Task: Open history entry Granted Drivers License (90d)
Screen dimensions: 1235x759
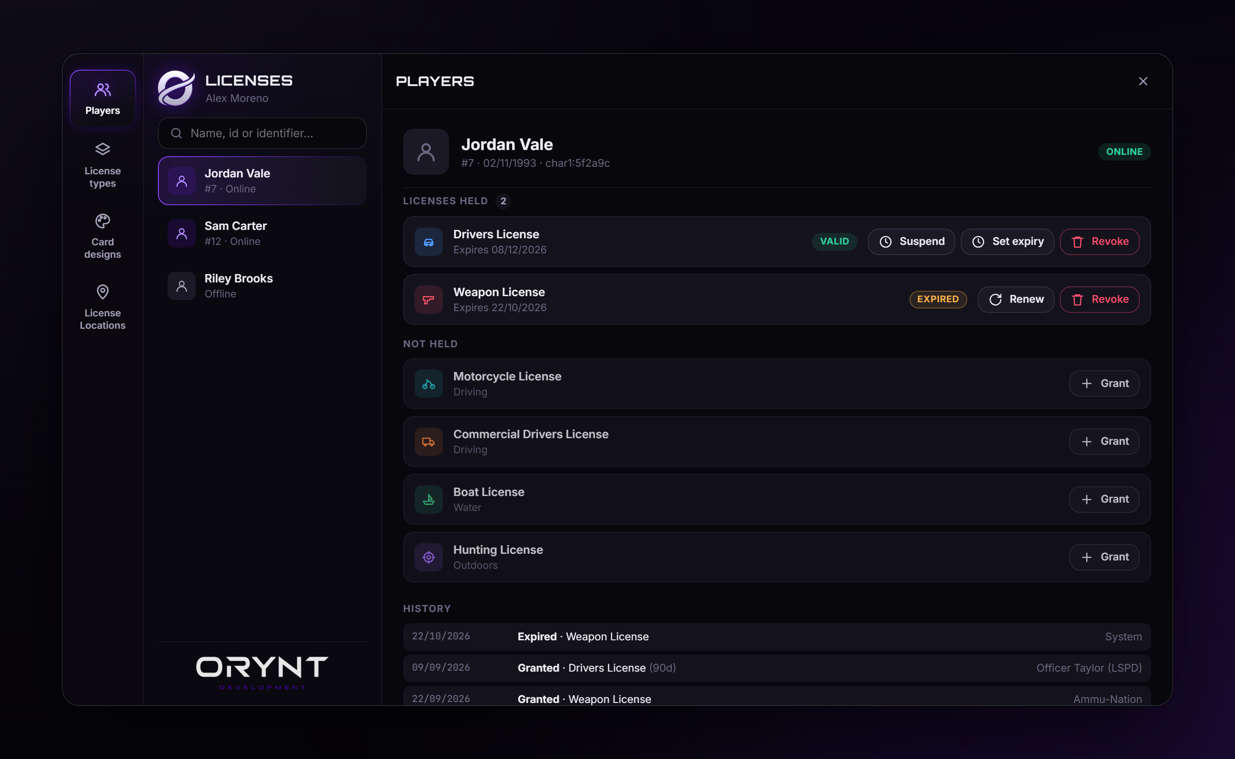Action: pos(777,668)
